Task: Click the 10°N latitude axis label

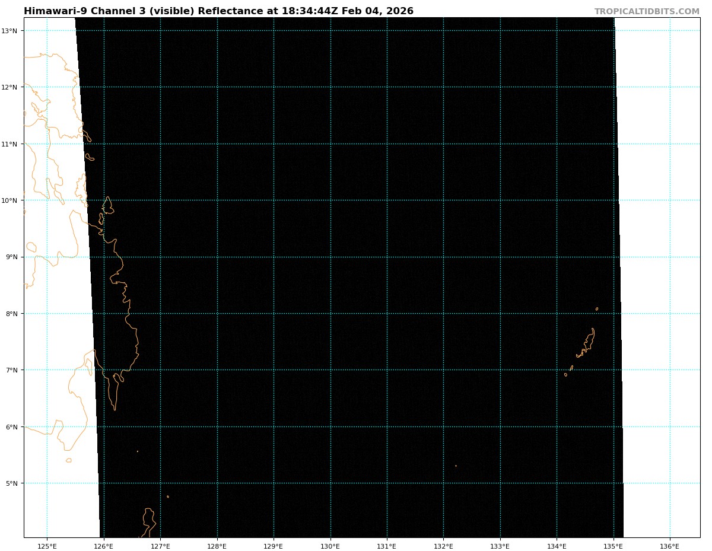Action: pos(12,200)
